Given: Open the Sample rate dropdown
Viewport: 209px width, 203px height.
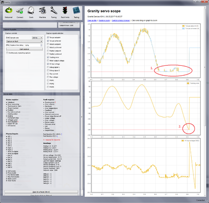Looking at the screenshot, I should pyautogui.click(x=37, y=38).
